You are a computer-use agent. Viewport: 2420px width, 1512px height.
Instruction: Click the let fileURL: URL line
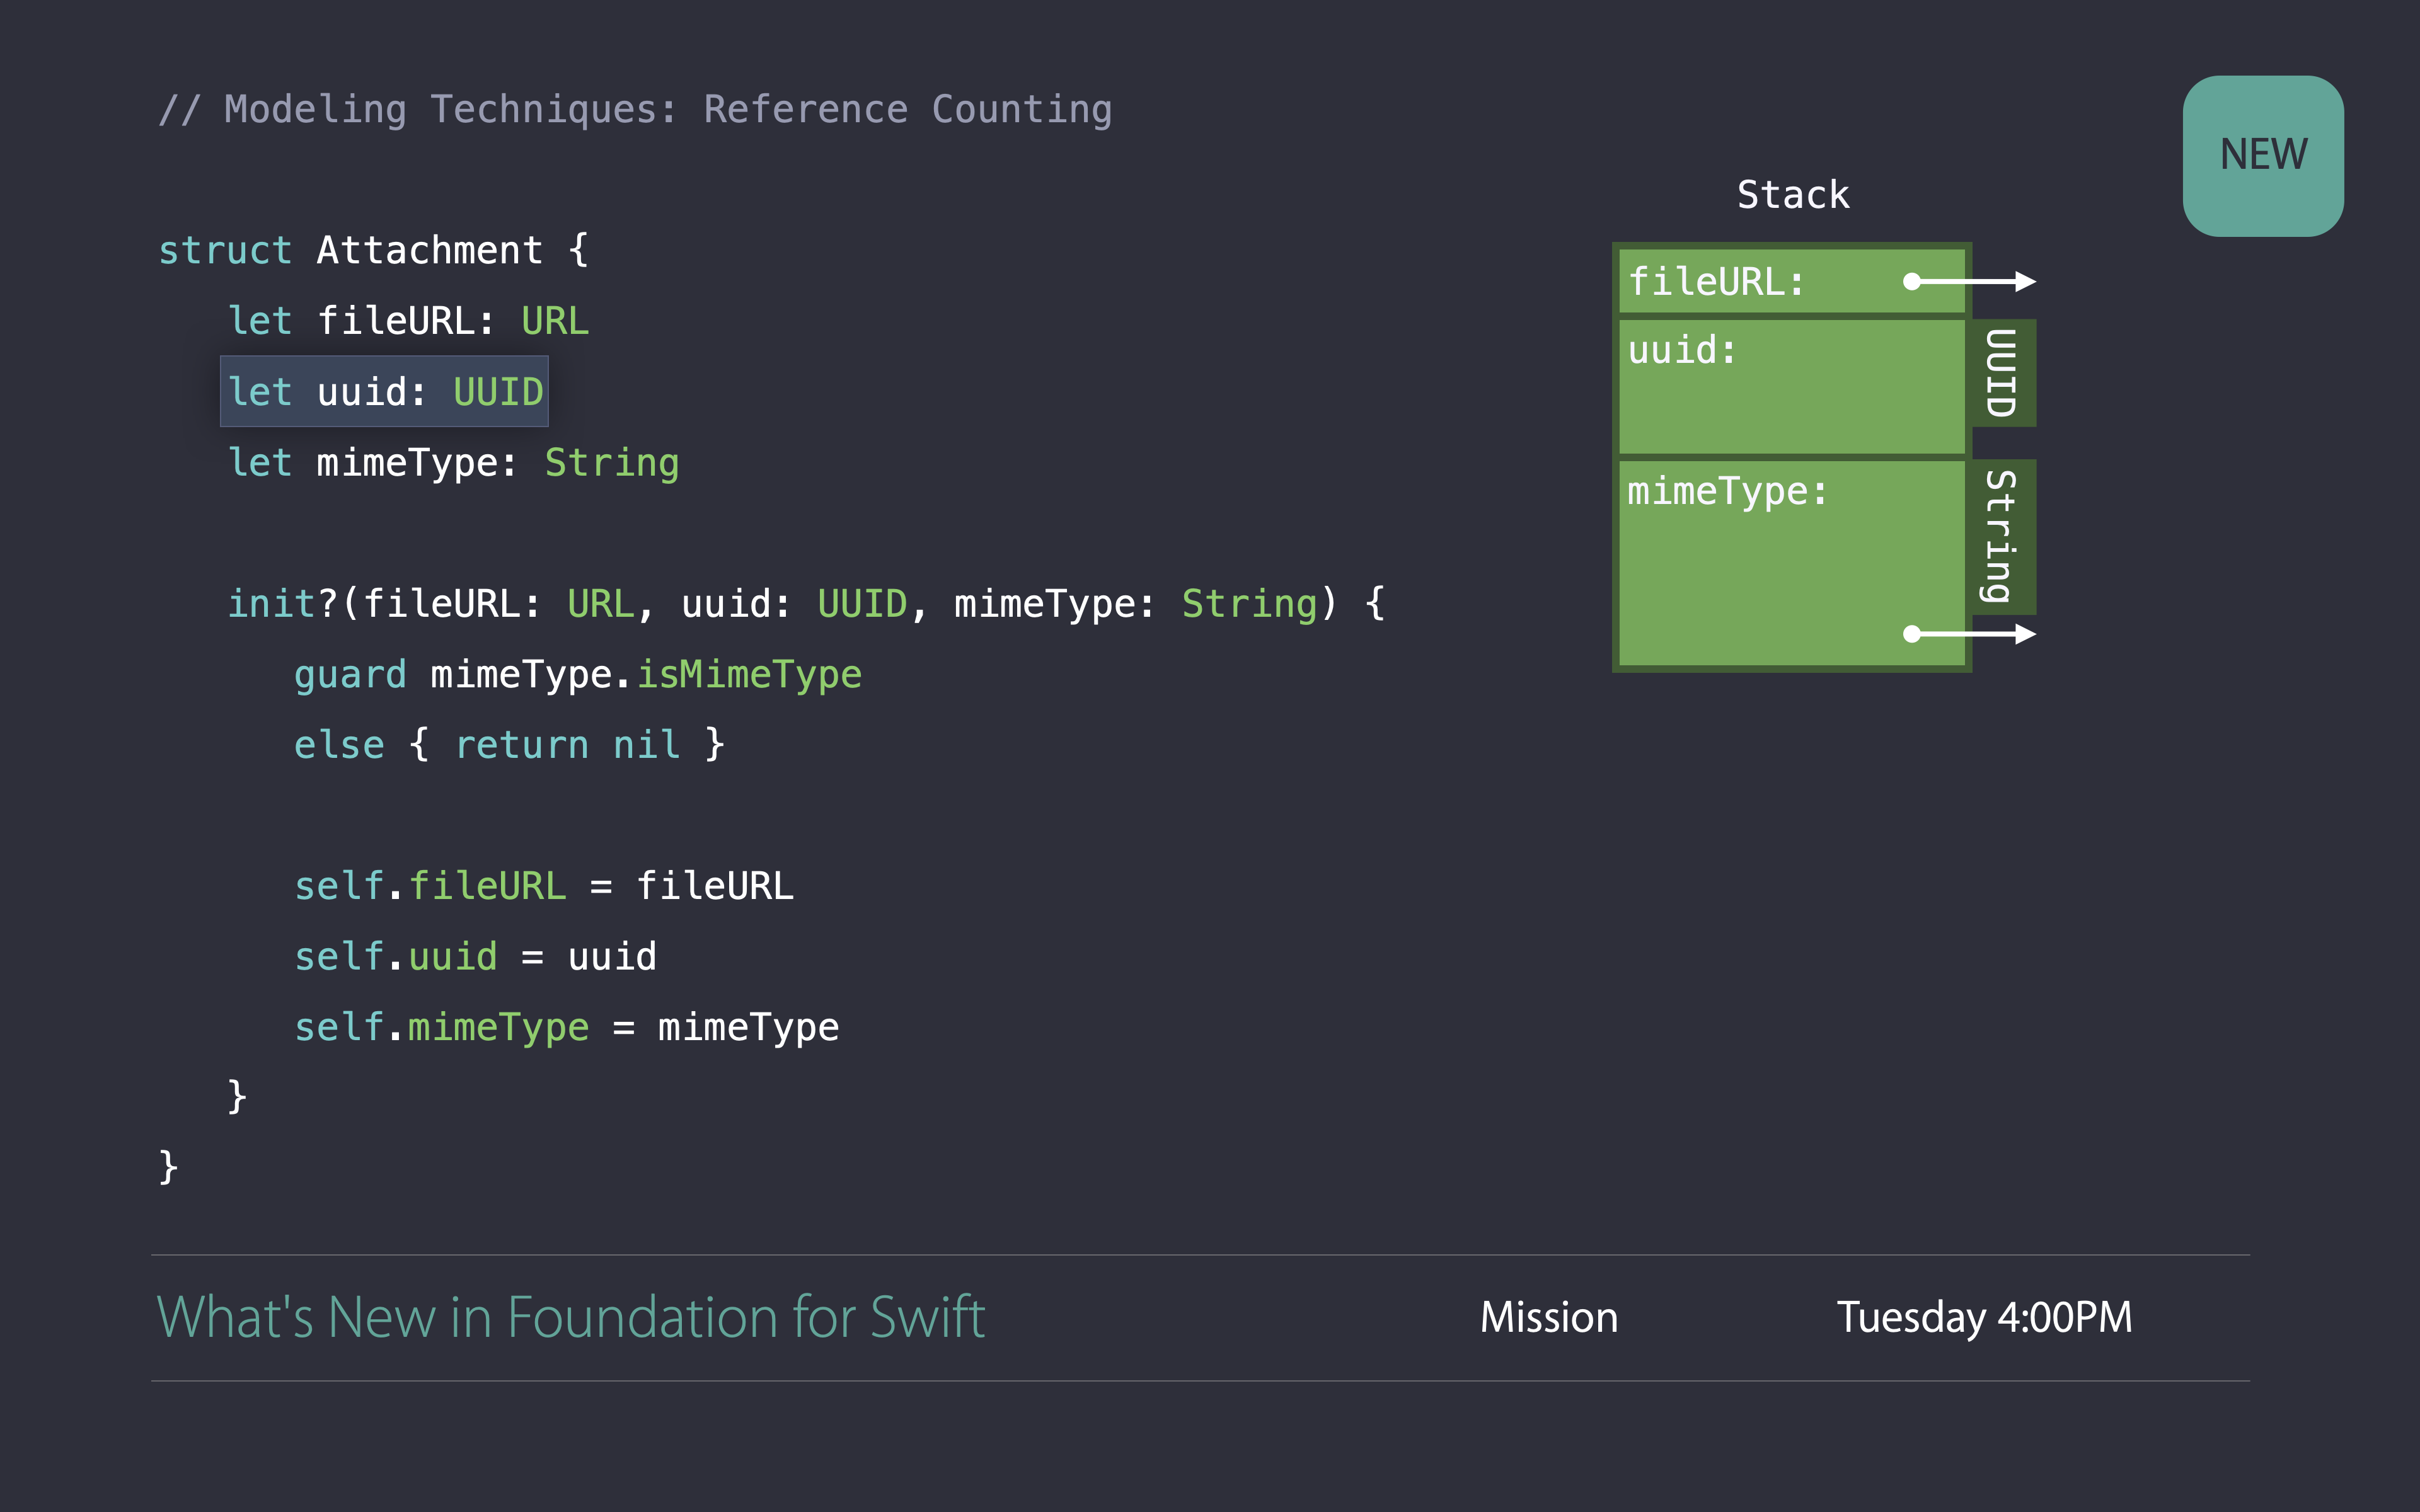(408, 321)
